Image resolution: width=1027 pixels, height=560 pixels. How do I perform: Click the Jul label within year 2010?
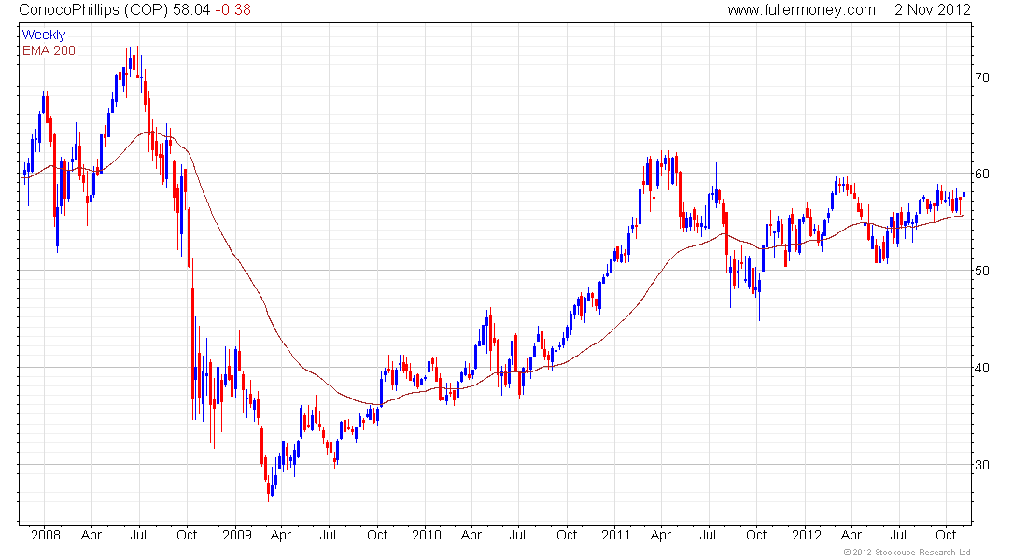(517, 535)
